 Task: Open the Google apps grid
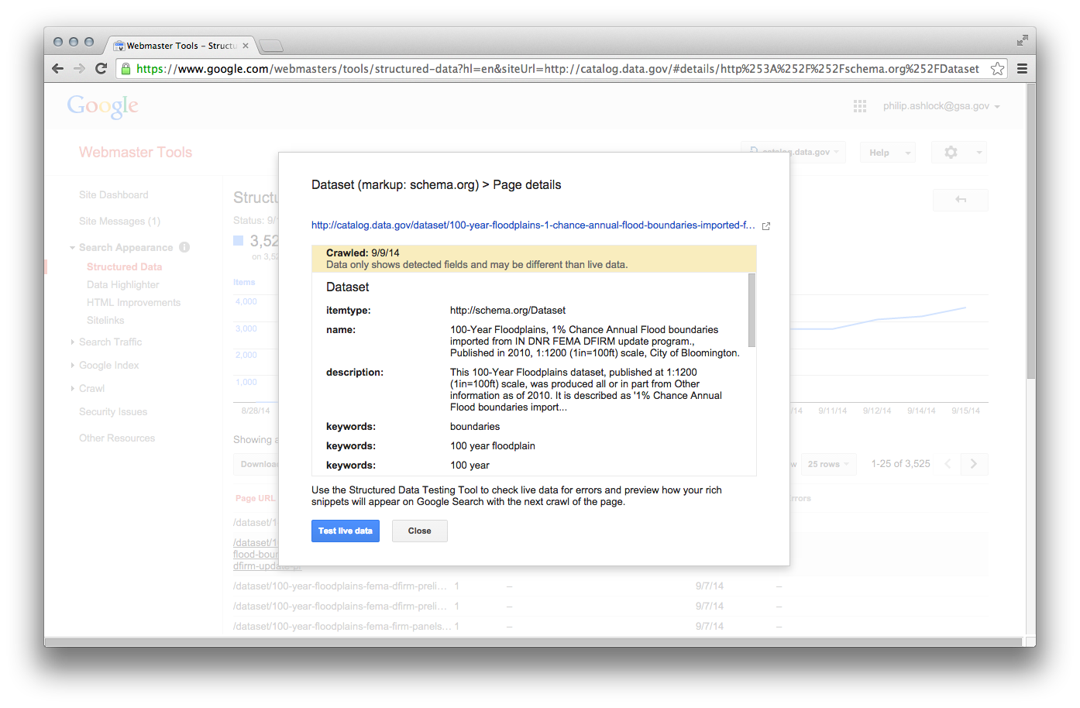[860, 106]
